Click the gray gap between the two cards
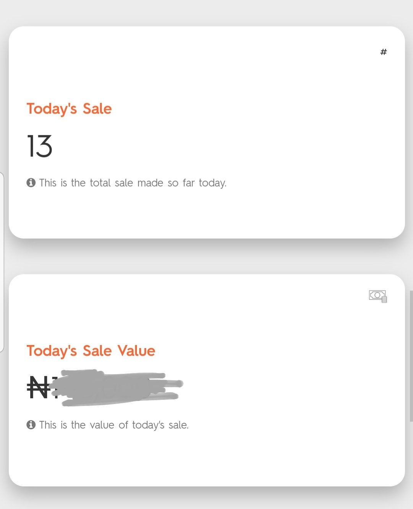 pyautogui.click(x=206, y=257)
